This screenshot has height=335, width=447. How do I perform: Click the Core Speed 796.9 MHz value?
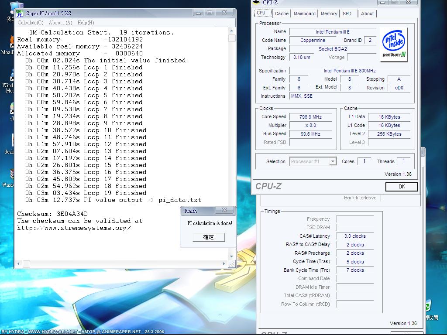click(x=310, y=117)
